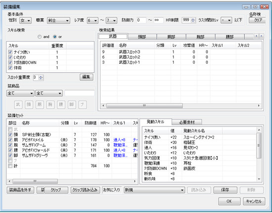Click the 保存 save button
Image resolution: width=272 pixels, height=213 pixels.
225,190
